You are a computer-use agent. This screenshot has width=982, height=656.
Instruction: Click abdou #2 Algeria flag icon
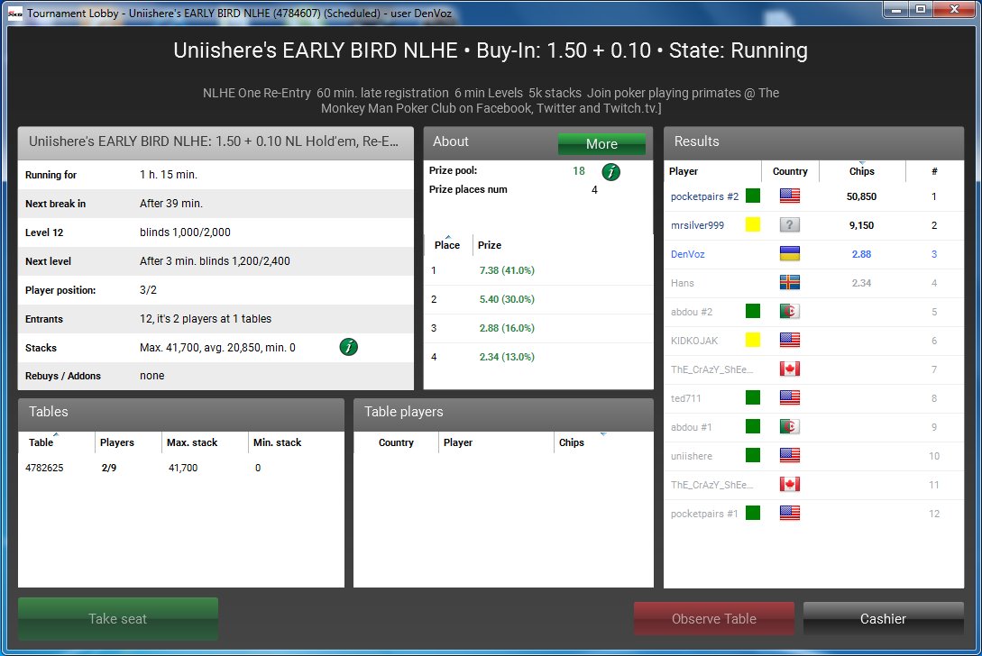[790, 311]
